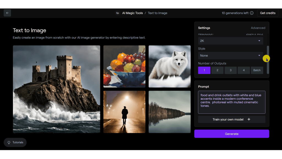
Task: Click Text to Image in breadcrumb
Action: coord(158,13)
